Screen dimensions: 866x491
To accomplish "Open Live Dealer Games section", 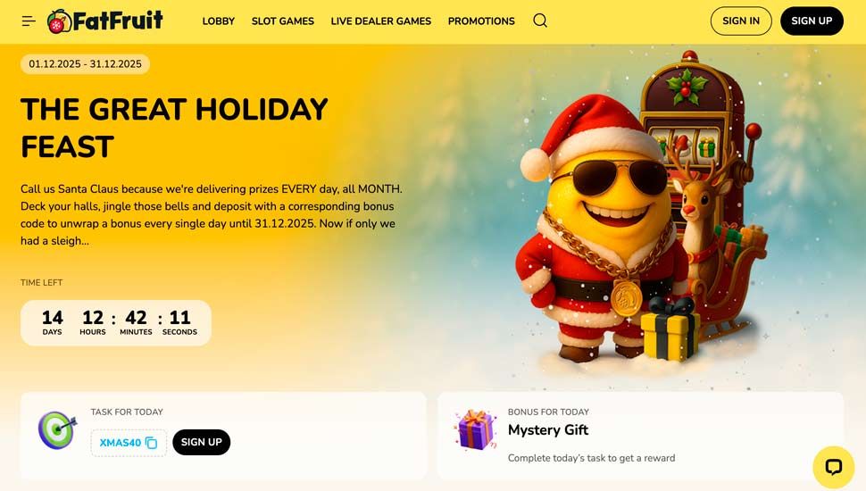I will [x=381, y=21].
